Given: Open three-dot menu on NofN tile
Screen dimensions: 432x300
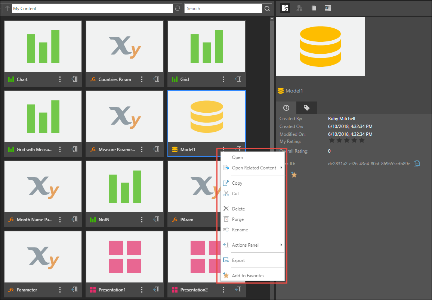Looking at the screenshot, I should tap(142, 219).
